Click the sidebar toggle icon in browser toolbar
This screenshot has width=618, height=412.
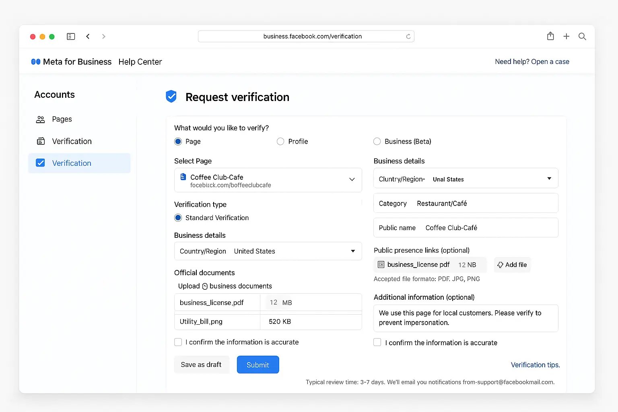71,37
